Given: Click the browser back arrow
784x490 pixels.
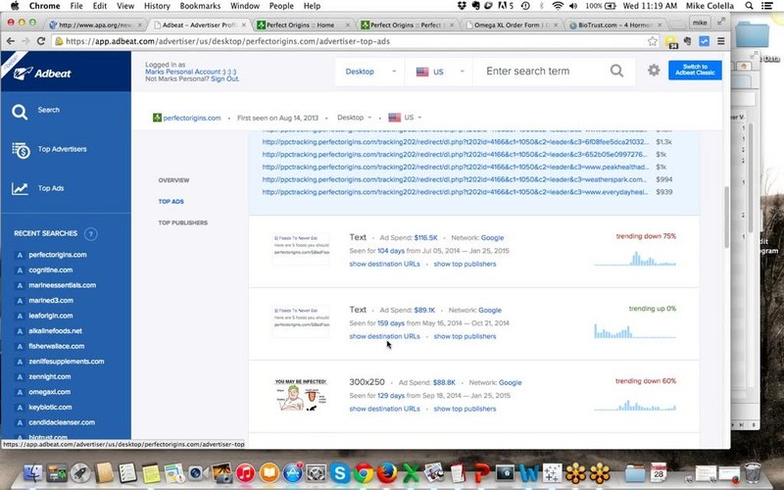Looking at the screenshot, I should [11, 41].
